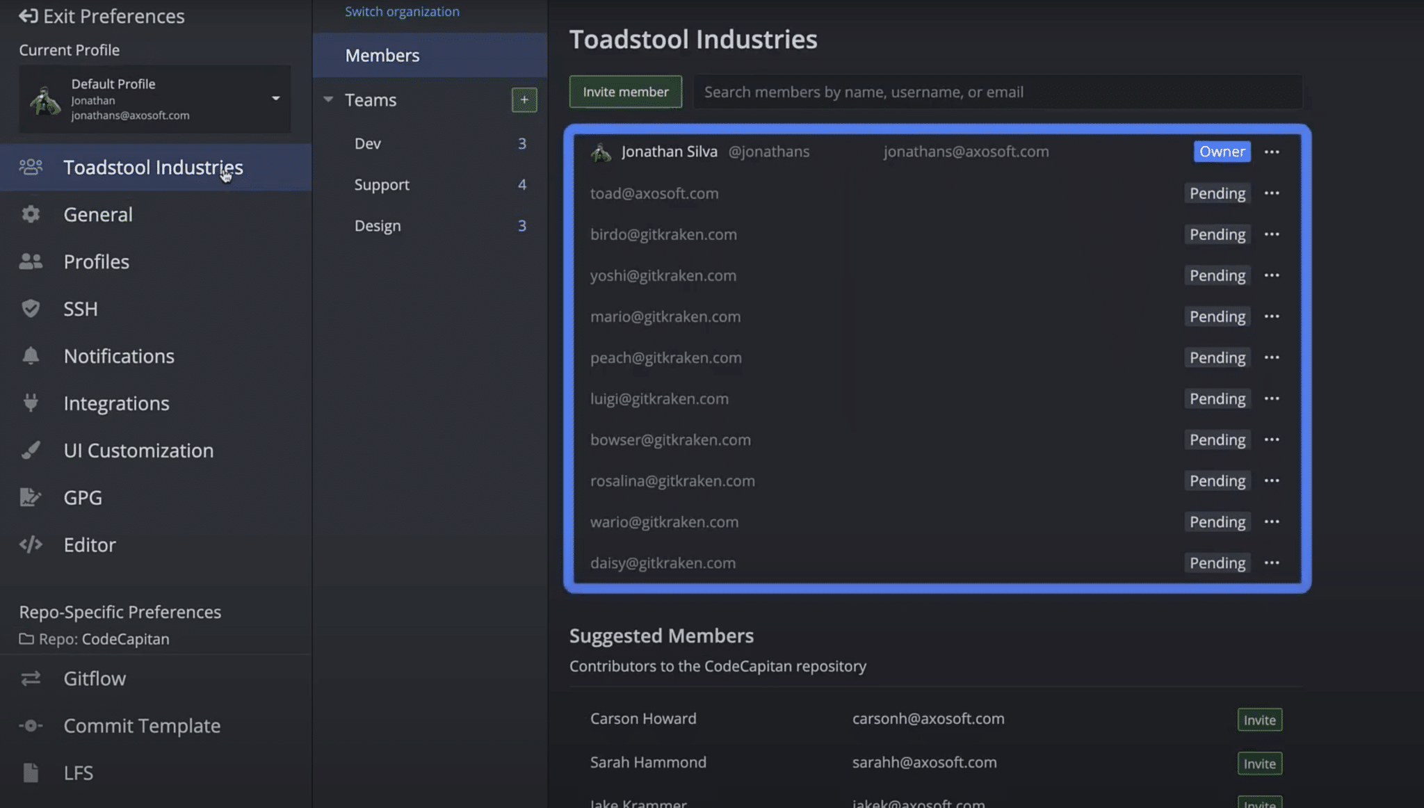Open options menu for toad@axosoft.com

[x=1273, y=193]
